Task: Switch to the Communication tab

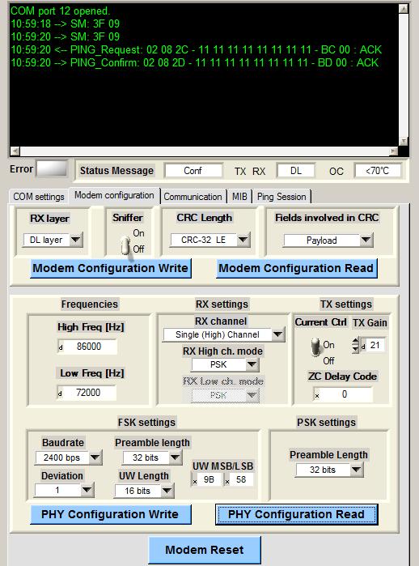Action: pyautogui.click(x=193, y=197)
